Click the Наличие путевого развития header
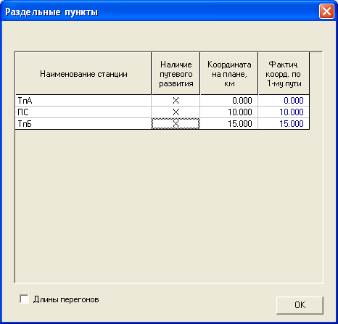This screenshot has height=324, width=338. click(x=176, y=73)
